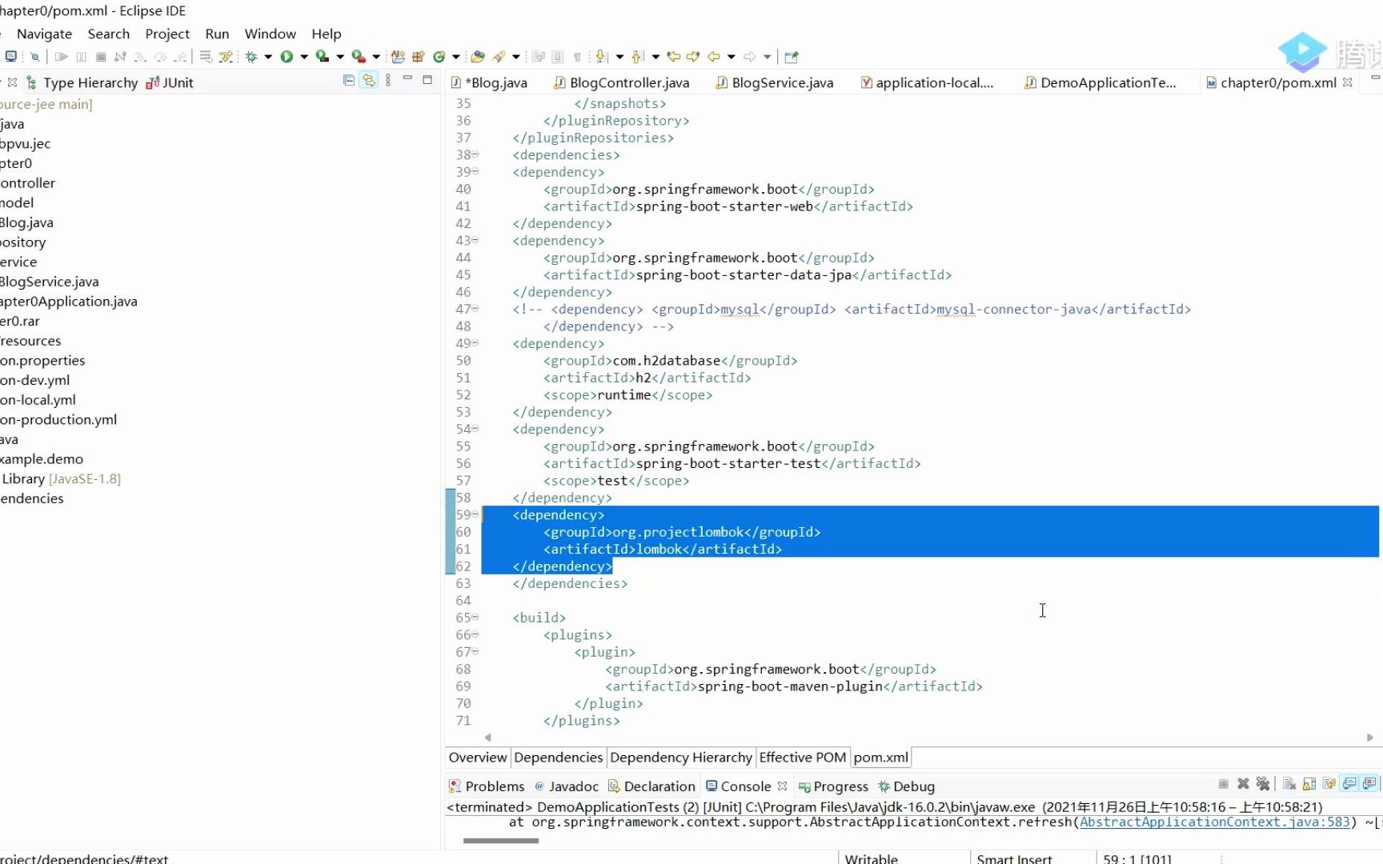The width and height of the screenshot is (1383, 864).
Task: Switch to the JUnit view tab
Action: click(170, 82)
